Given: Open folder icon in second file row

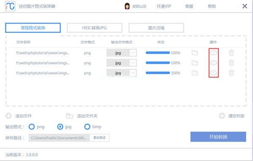Looking at the screenshot, I should tap(195, 63).
